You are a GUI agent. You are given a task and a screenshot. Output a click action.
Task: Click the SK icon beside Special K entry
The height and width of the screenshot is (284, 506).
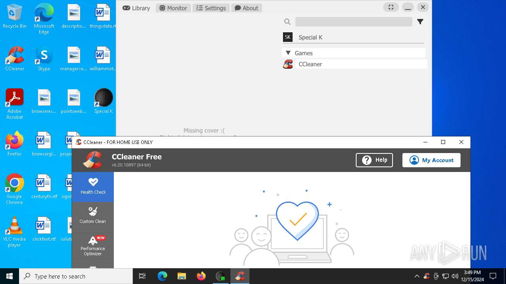[x=288, y=37]
